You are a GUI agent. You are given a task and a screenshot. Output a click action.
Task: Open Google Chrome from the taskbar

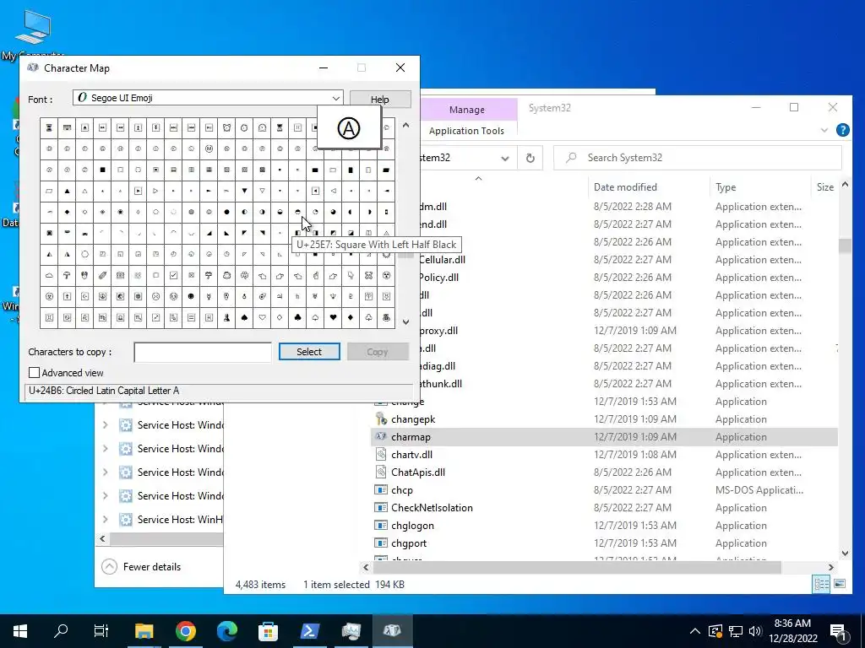(x=186, y=631)
